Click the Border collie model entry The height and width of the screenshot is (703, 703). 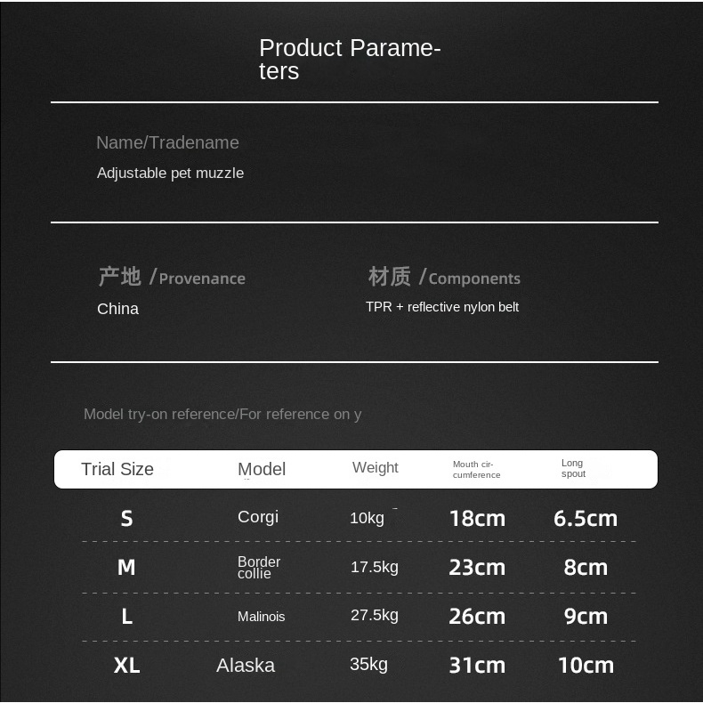click(259, 568)
